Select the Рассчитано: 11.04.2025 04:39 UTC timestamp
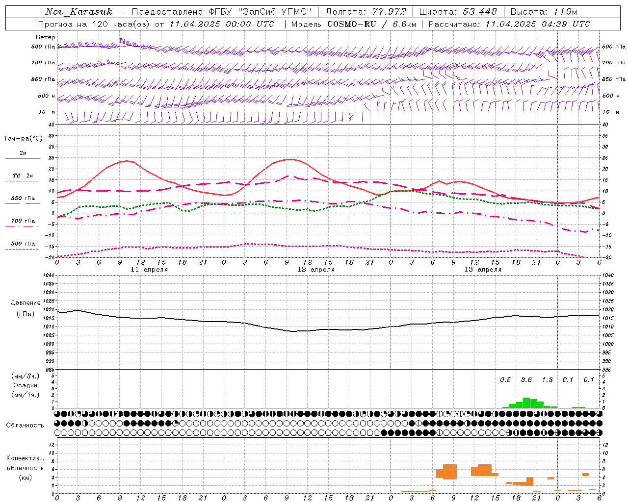 click(x=509, y=24)
